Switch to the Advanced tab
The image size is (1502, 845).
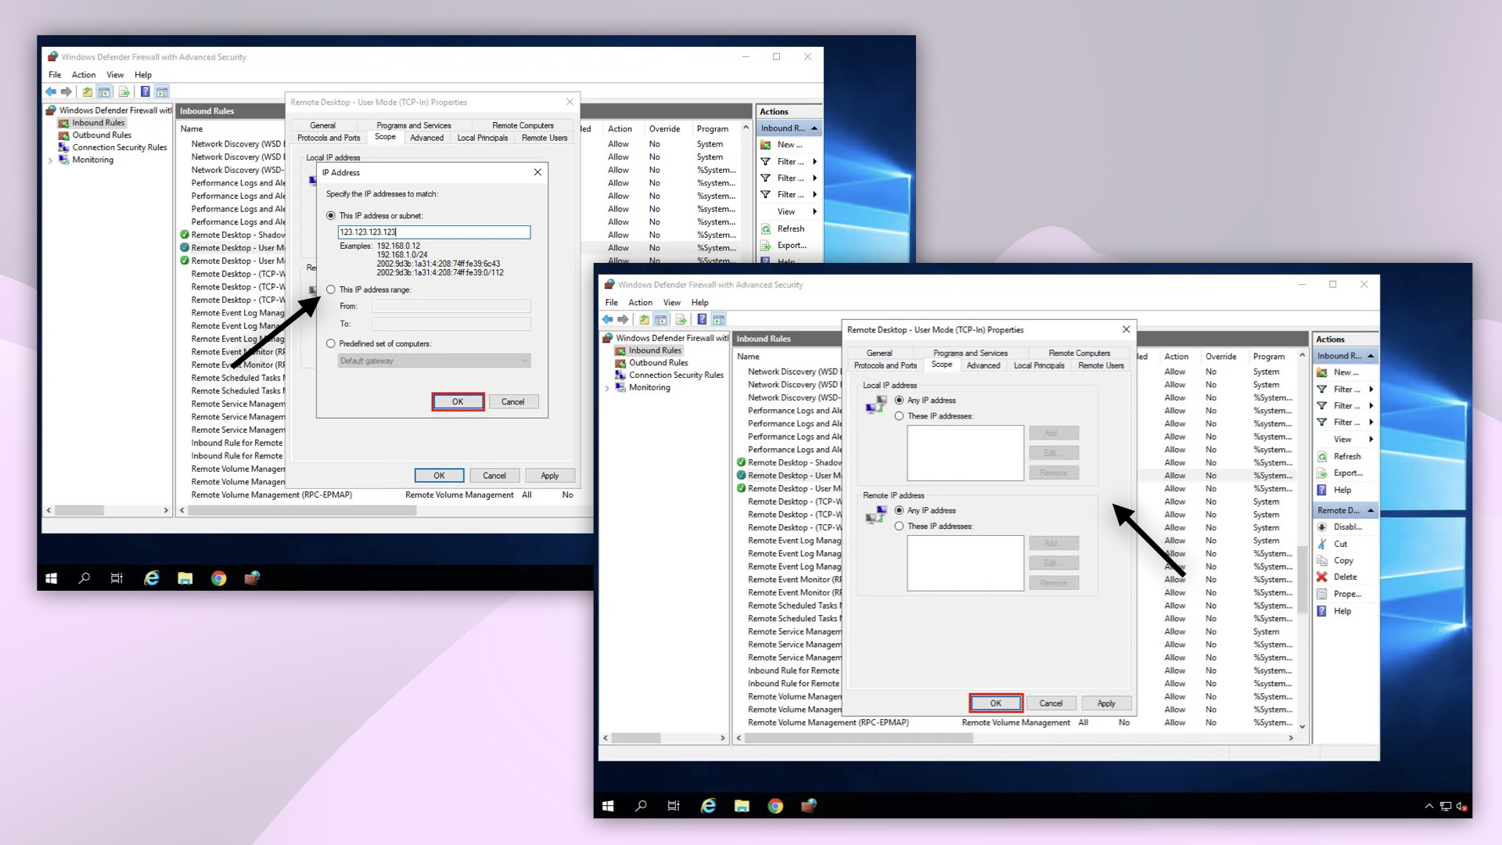click(x=983, y=365)
